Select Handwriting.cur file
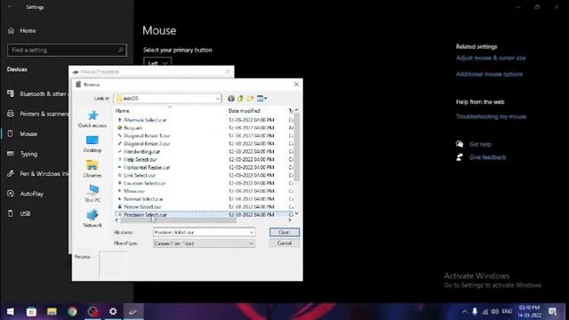This screenshot has width=569, height=320. (142, 152)
